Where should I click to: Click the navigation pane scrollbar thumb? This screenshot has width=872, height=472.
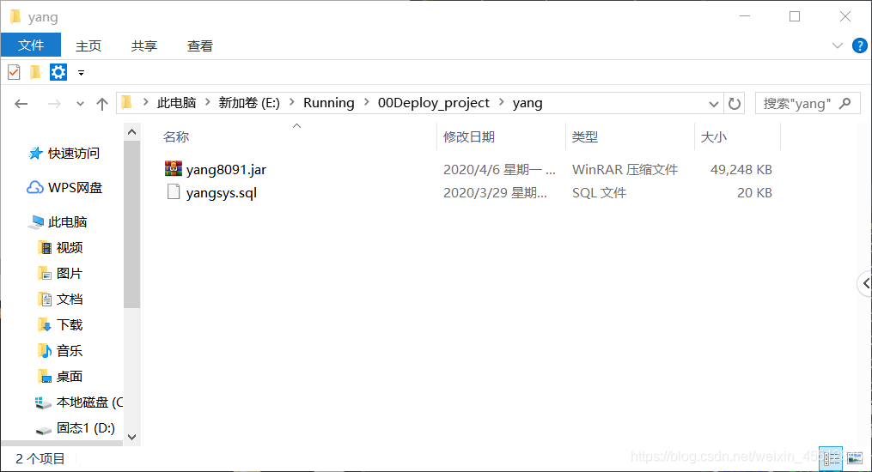coord(131,224)
